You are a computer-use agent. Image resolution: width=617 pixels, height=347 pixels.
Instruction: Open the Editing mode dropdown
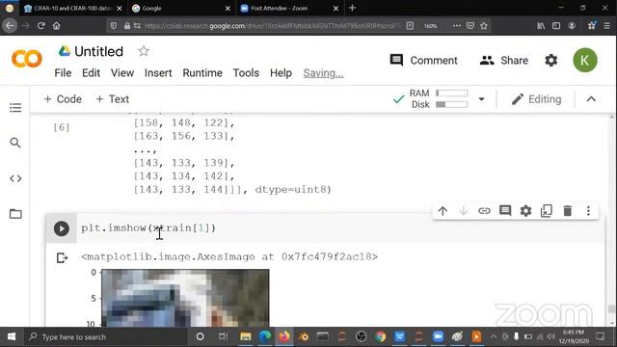pos(536,99)
